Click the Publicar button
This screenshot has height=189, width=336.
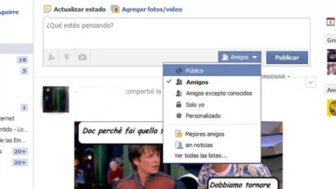click(287, 57)
